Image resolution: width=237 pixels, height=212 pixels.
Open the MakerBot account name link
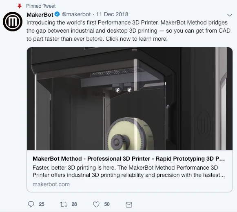[x=40, y=15]
